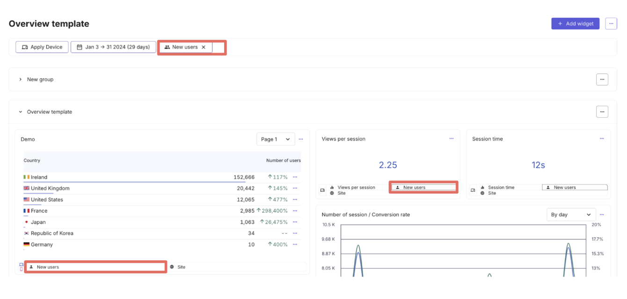The image size is (627, 299).
Task: Open row options for Japan
Action: (x=295, y=222)
